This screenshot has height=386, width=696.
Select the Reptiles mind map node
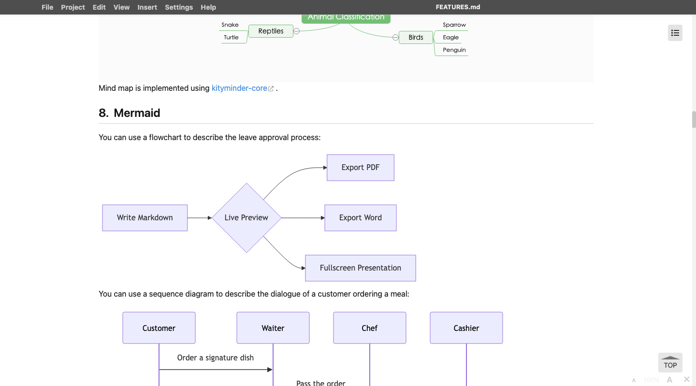[271, 31]
